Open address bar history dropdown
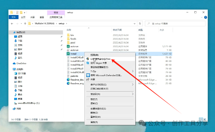Viewport: 215px width, 132px height. (134, 24)
